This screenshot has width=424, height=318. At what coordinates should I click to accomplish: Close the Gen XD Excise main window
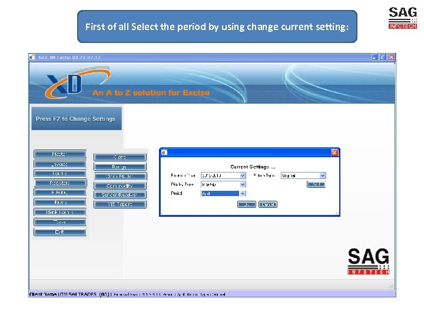click(x=391, y=57)
